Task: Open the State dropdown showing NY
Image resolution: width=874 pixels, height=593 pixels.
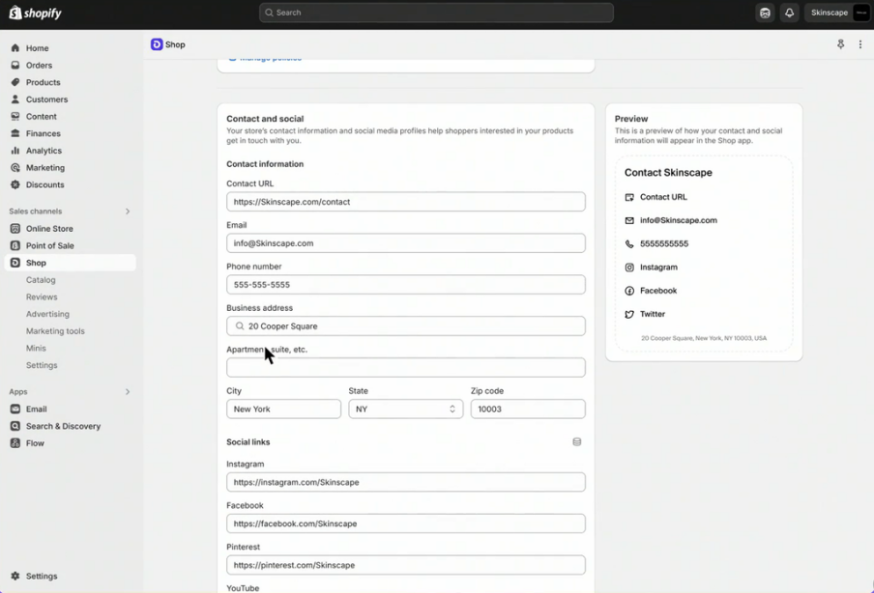Action: pos(405,409)
